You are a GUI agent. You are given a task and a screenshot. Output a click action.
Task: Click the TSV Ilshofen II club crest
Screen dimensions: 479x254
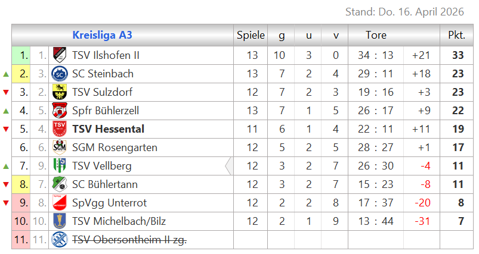click(59, 55)
